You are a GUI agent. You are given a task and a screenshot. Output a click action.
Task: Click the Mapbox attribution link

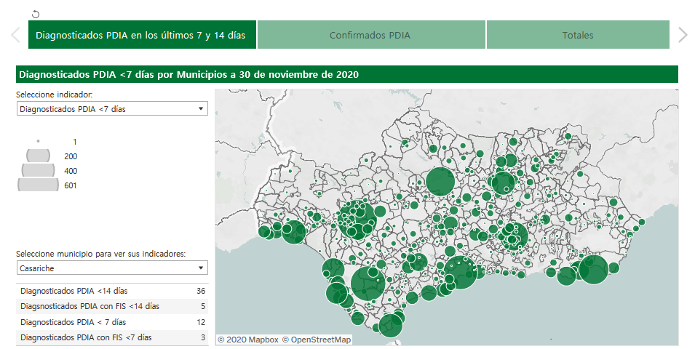pos(247,340)
